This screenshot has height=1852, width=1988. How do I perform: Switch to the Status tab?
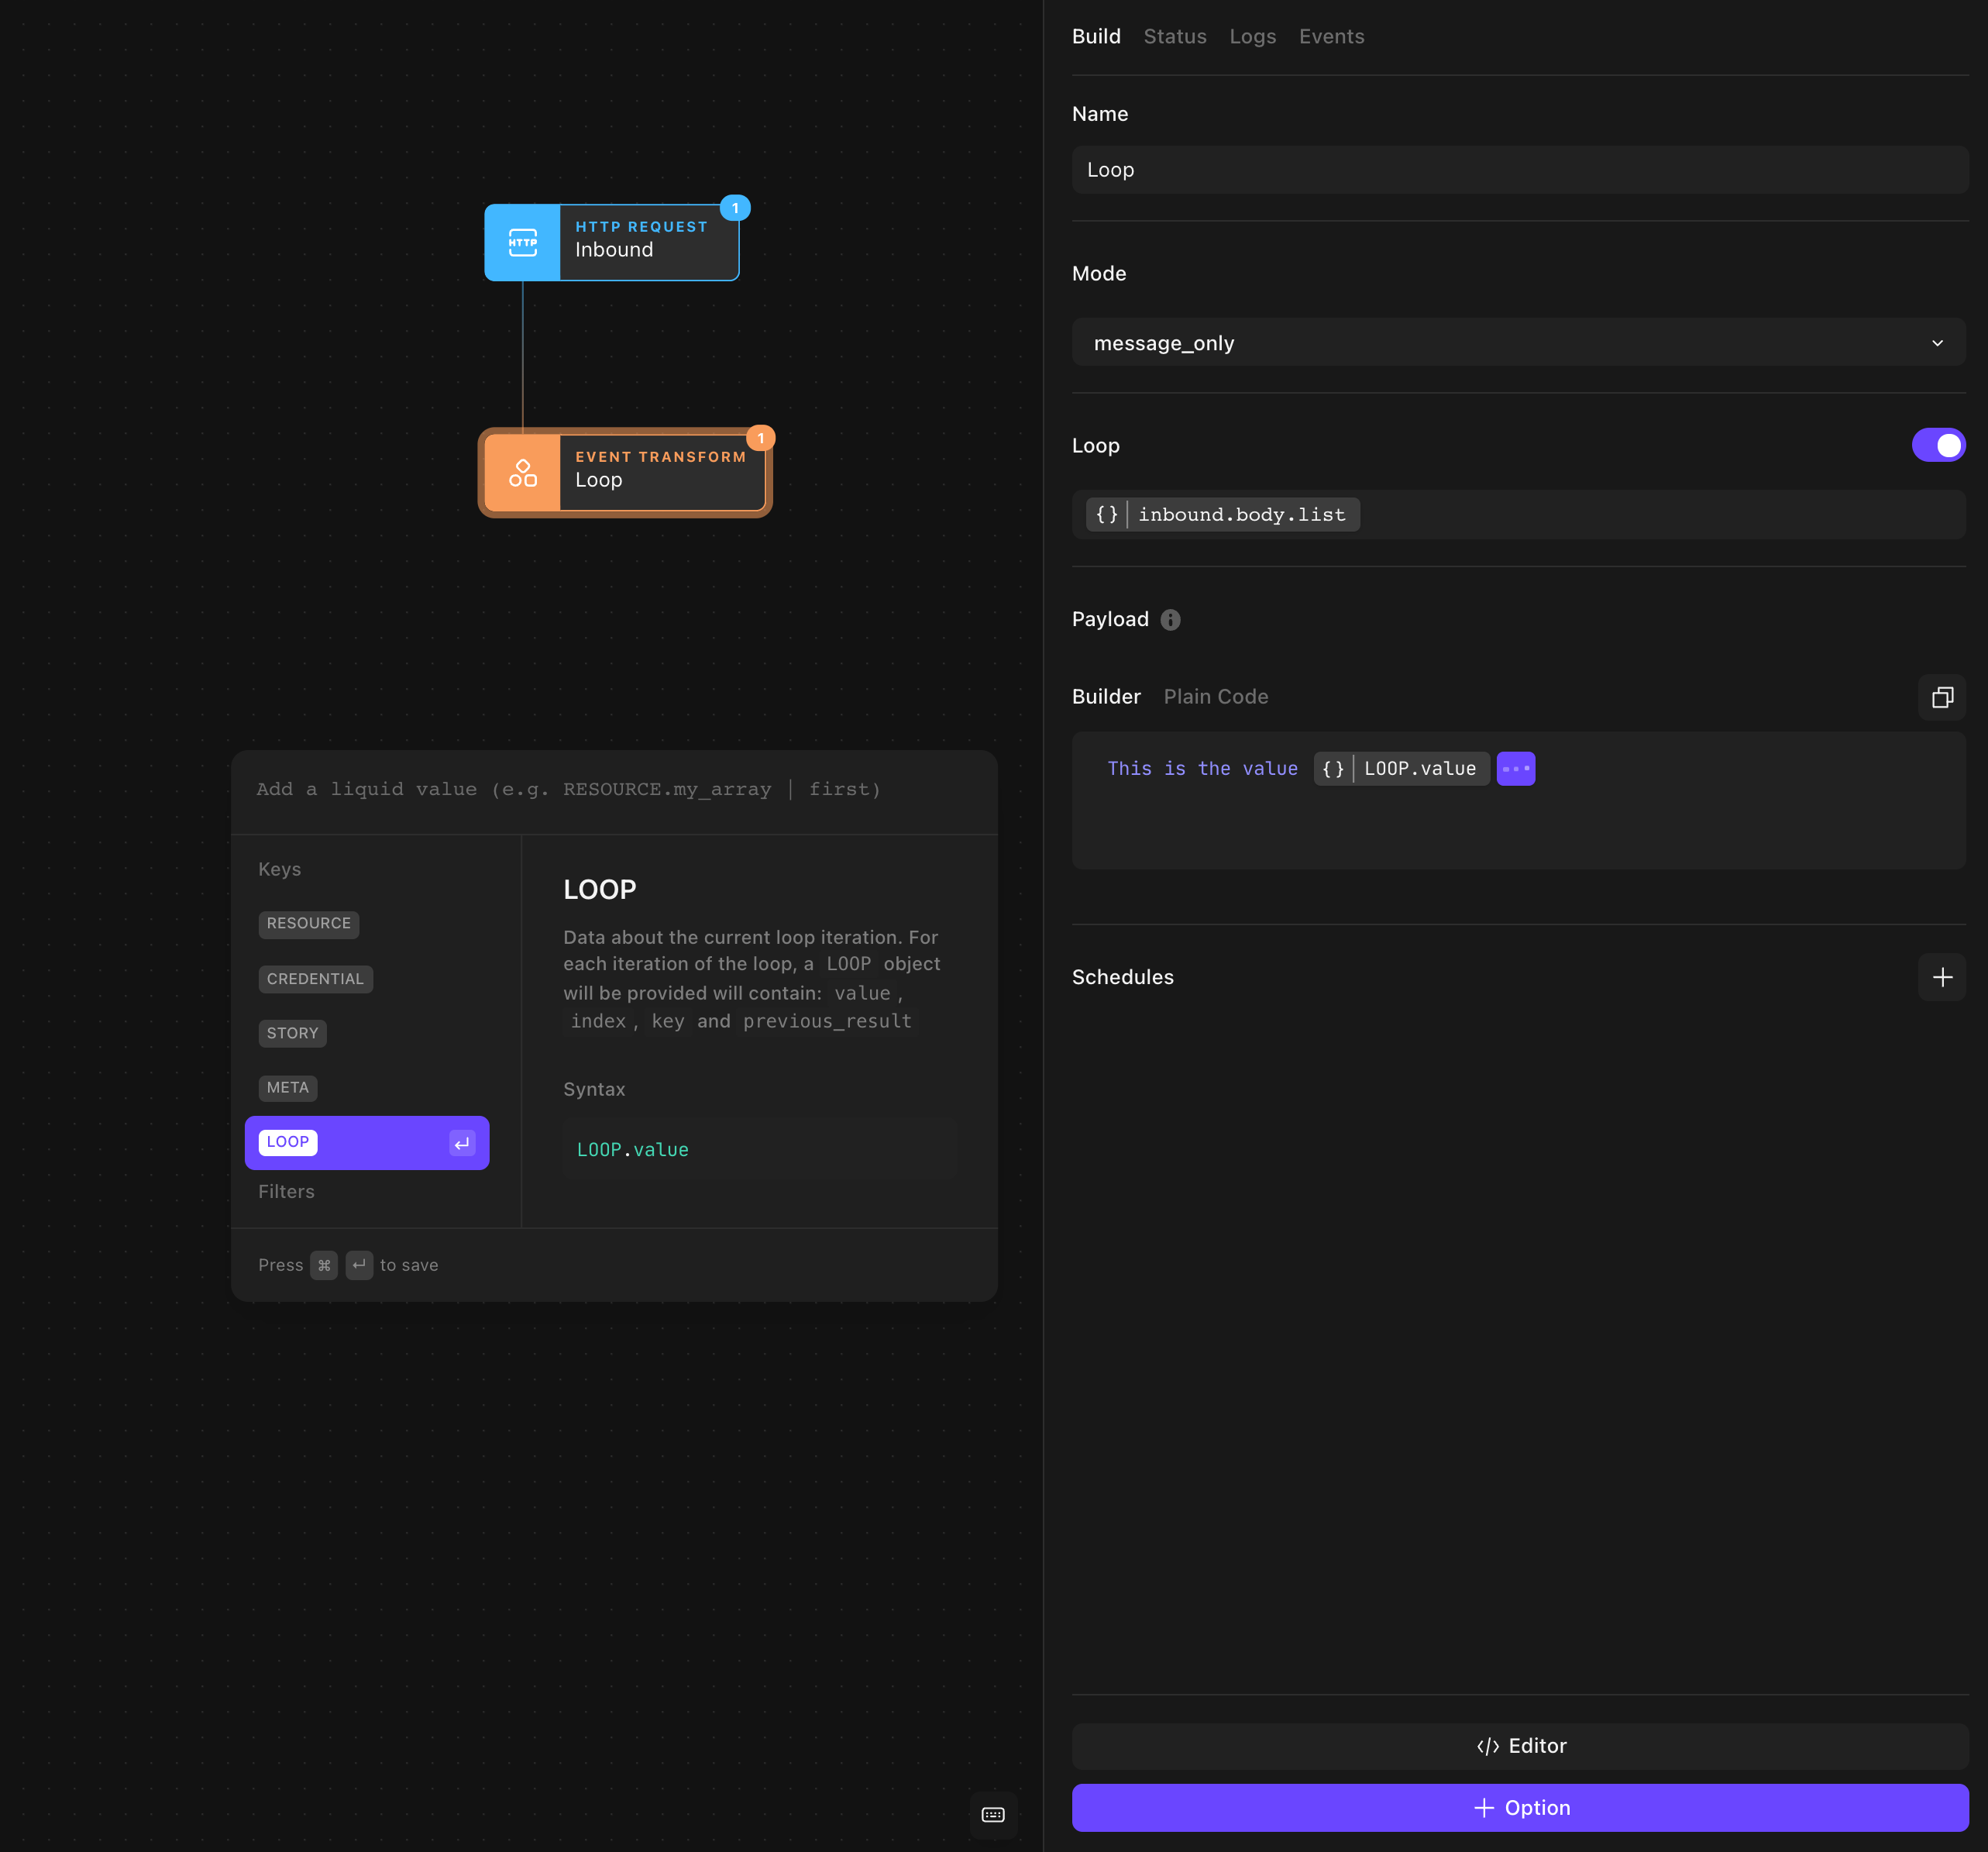click(x=1174, y=37)
